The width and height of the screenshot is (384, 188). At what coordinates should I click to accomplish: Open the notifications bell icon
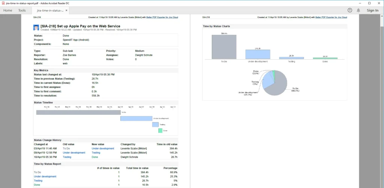tap(358, 10)
